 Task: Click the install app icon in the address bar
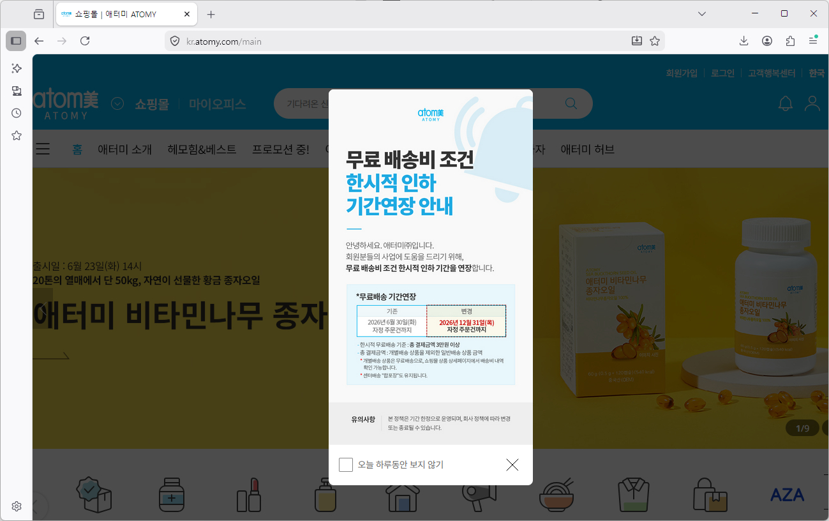point(636,41)
